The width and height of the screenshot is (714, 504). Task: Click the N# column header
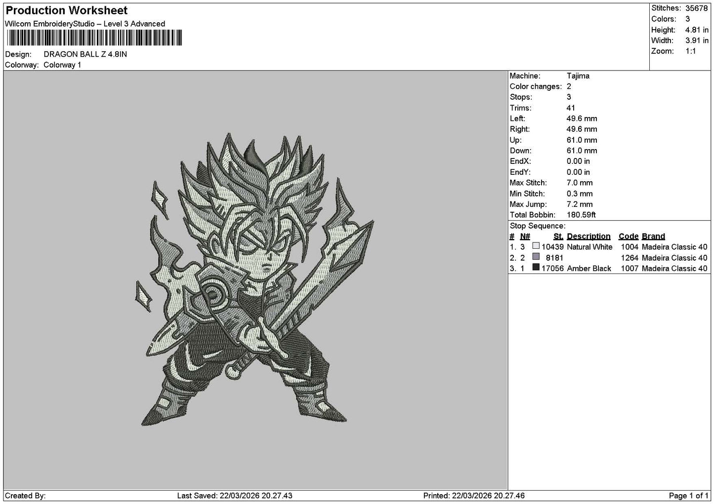tap(525, 236)
